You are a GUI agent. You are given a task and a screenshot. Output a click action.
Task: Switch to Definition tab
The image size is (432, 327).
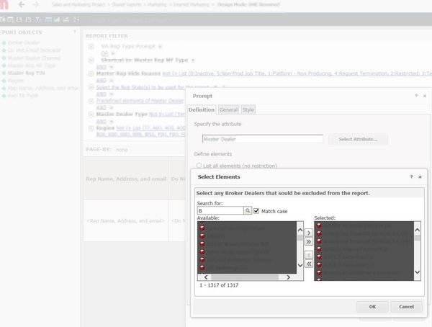pos(202,109)
